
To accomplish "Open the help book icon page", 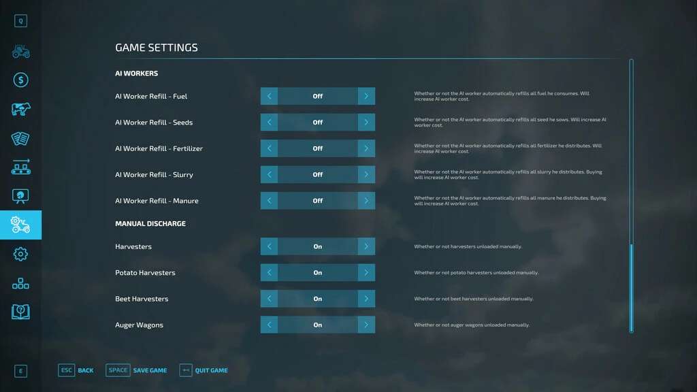I will point(20,312).
